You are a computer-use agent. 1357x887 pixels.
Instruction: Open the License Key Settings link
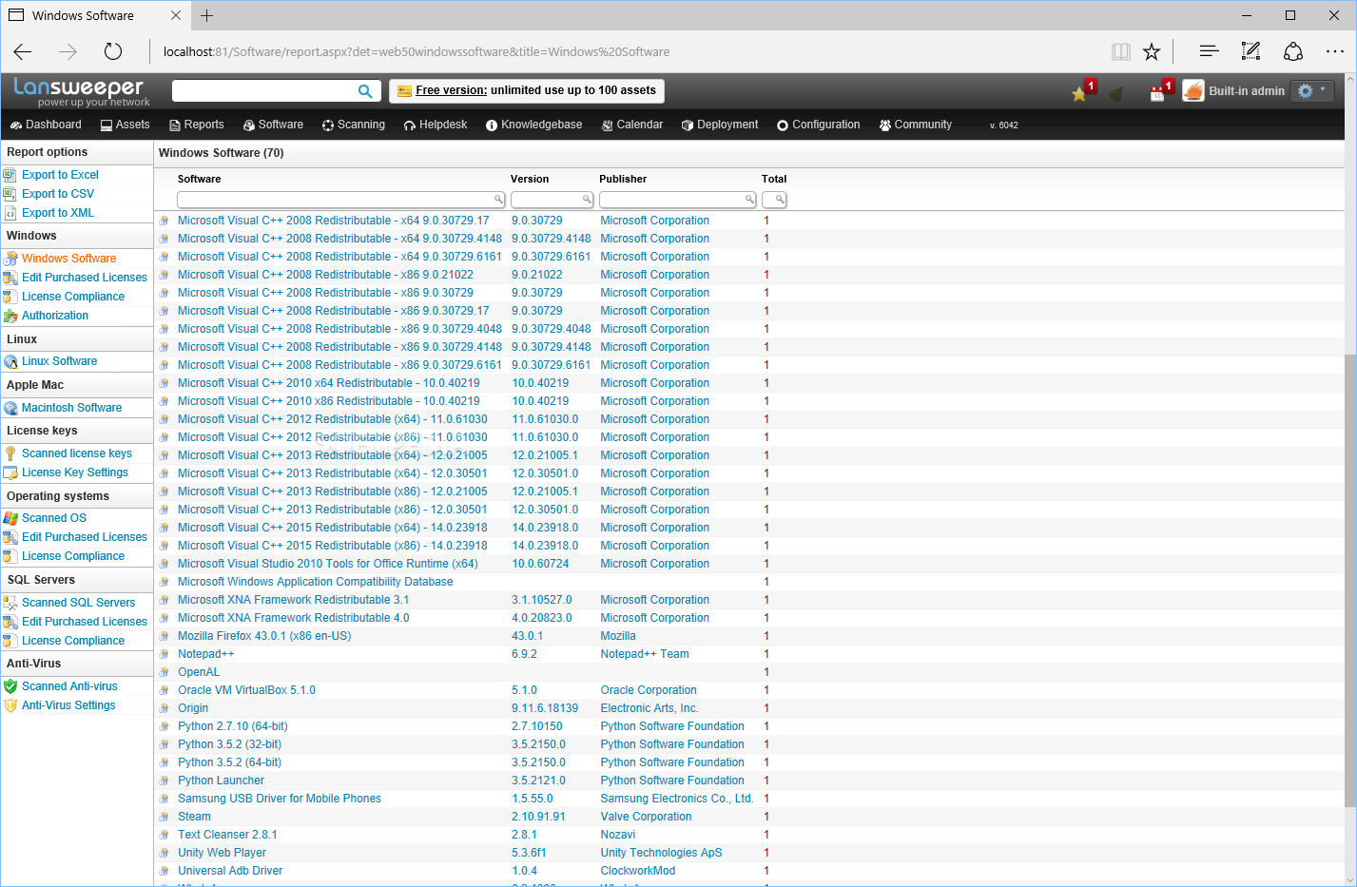click(75, 472)
